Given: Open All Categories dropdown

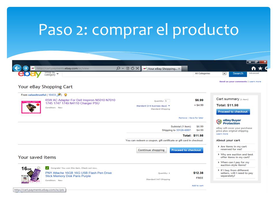Looking at the screenshot, I should tap(210, 73).
